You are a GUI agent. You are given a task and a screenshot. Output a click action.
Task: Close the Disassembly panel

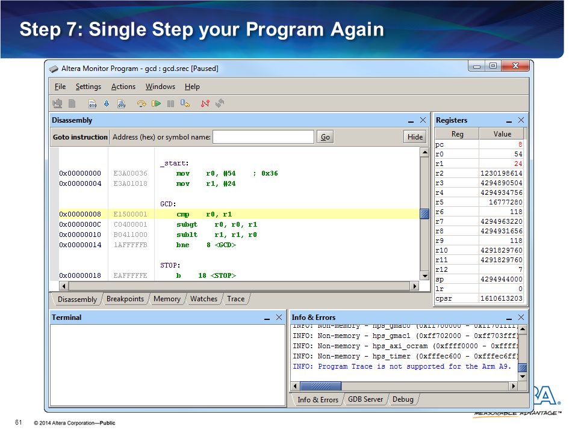coord(423,120)
